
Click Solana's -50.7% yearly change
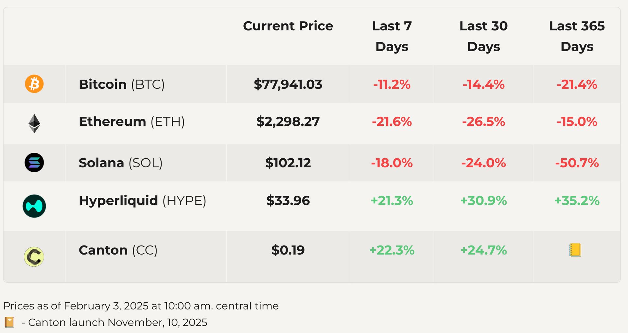tap(577, 163)
